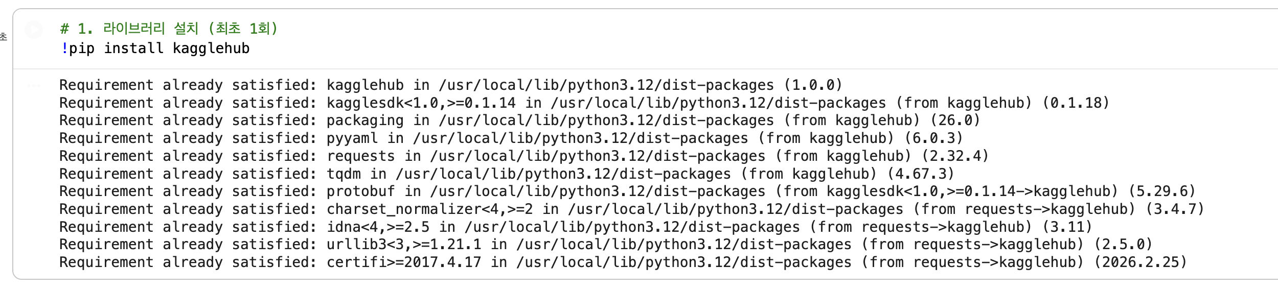Click the urllib3 (2.5.0) output line
The image size is (1278, 290).
[x=606, y=244]
